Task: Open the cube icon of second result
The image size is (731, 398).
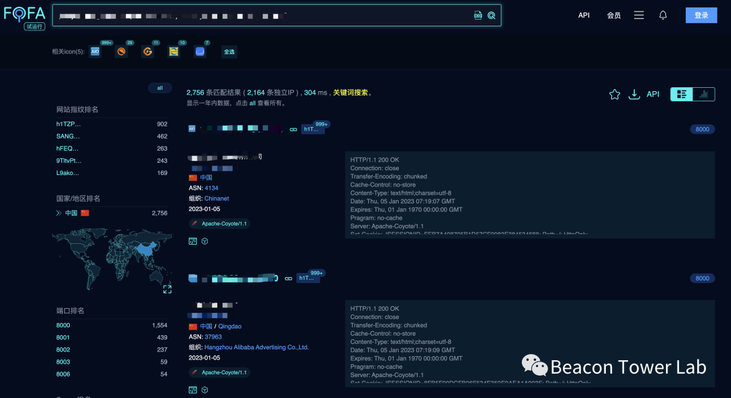Action: point(204,390)
